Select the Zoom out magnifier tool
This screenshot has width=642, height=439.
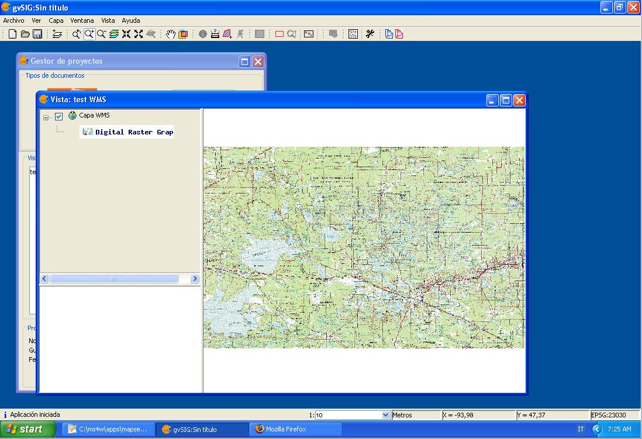click(101, 34)
